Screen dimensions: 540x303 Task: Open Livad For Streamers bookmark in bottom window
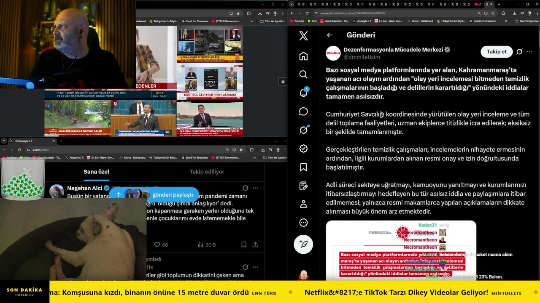[194, 158]
